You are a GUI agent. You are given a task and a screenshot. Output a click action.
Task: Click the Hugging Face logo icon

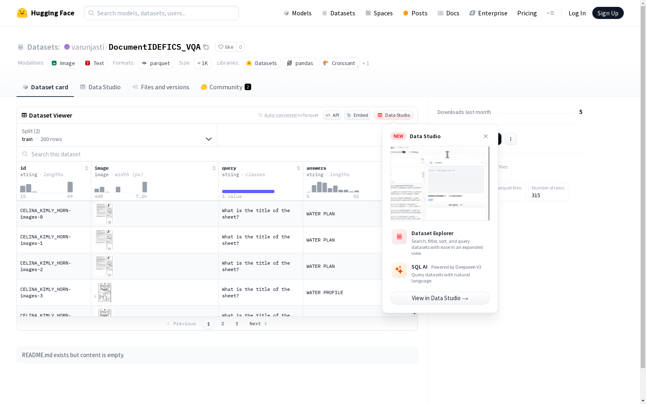22,13
